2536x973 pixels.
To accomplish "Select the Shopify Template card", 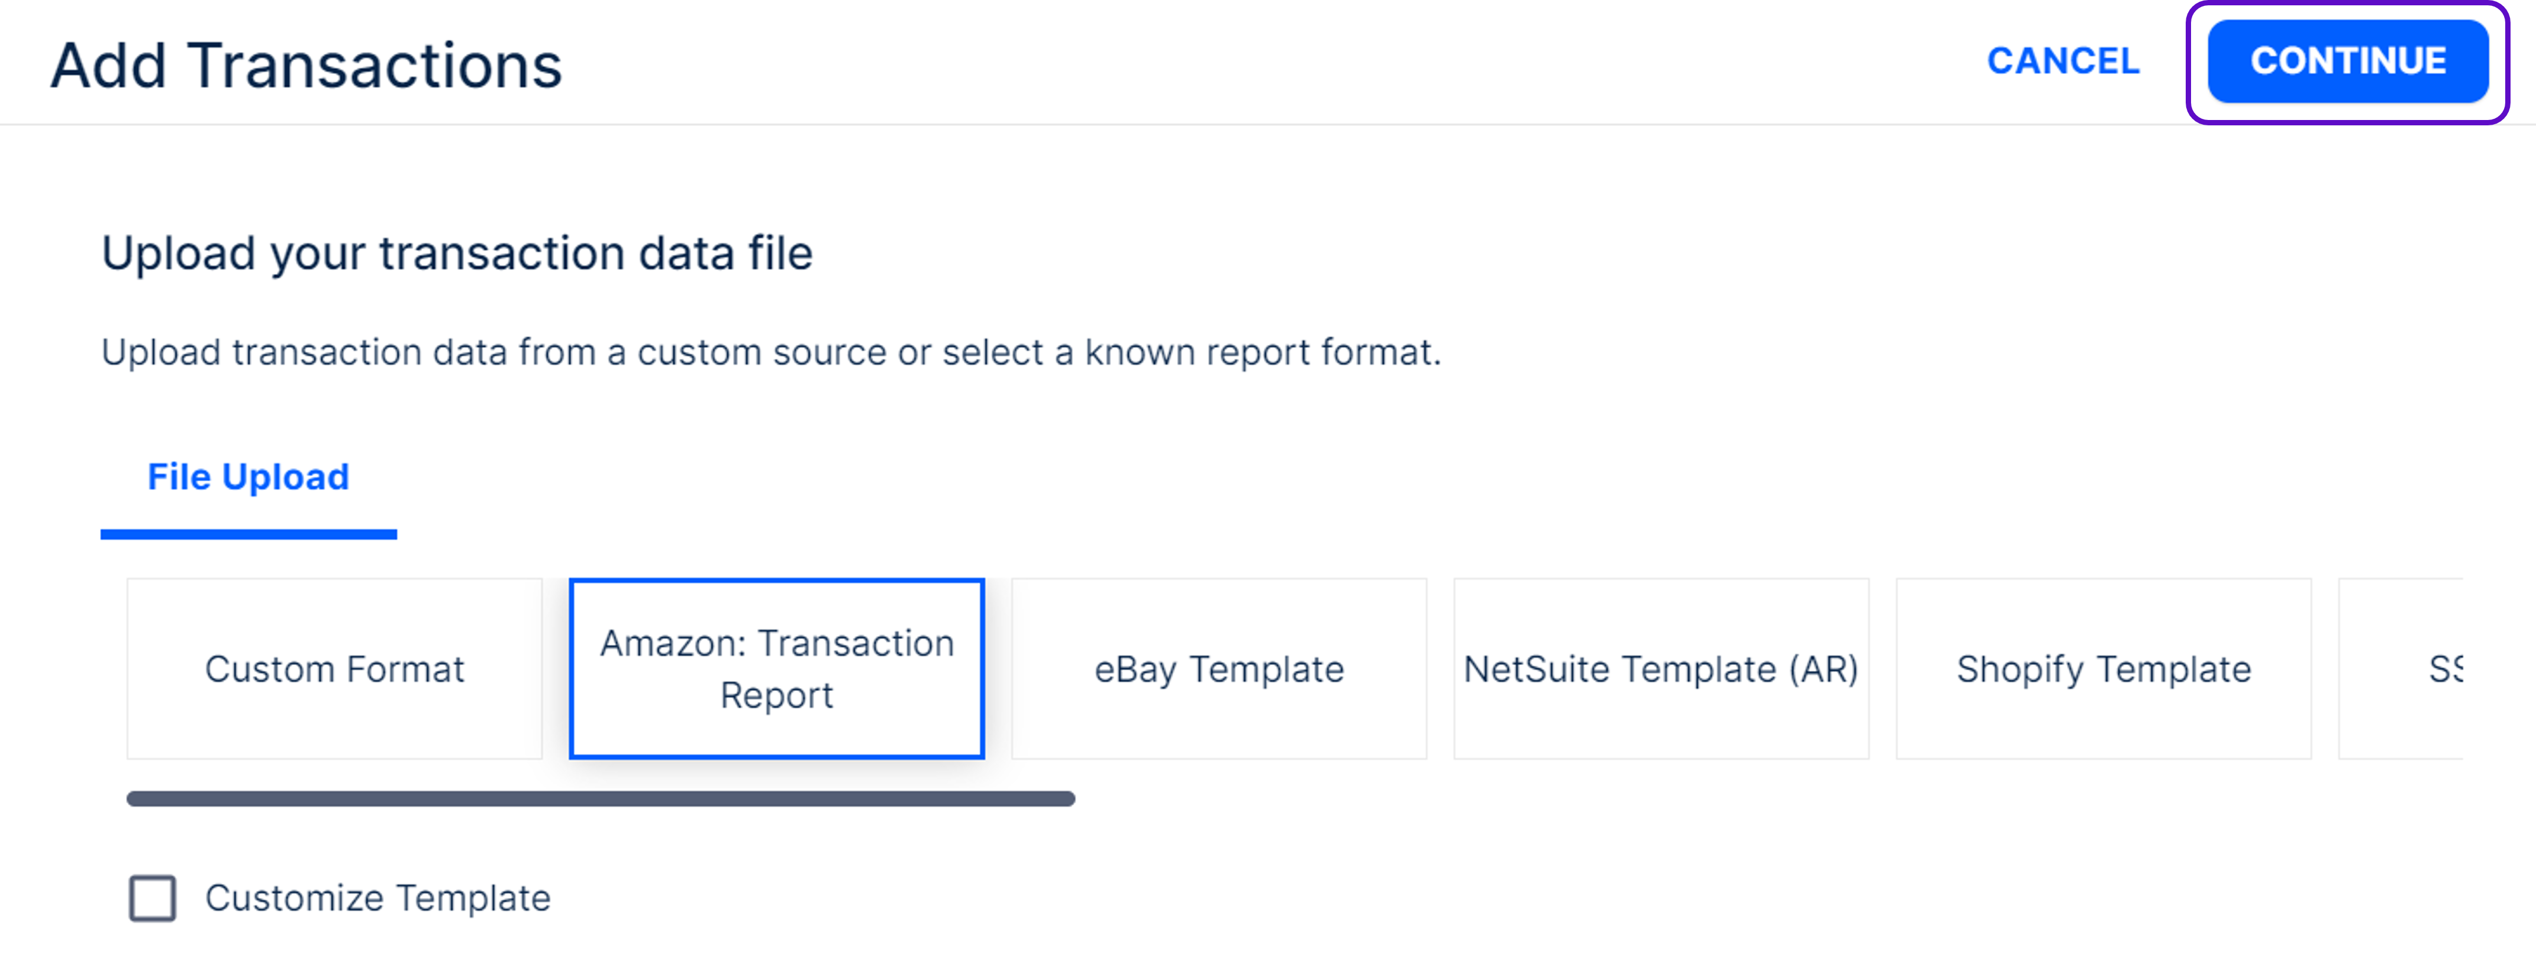I will pos(2103,669).
